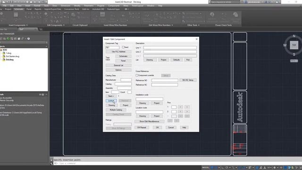
Task: Focus the Installation code field
Action: tap(149, 99)
